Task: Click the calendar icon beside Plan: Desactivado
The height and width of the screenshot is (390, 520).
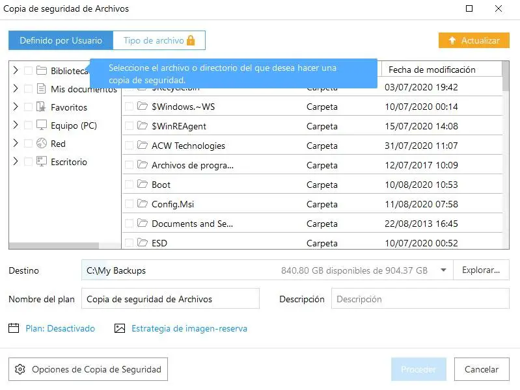Action: 14,328
